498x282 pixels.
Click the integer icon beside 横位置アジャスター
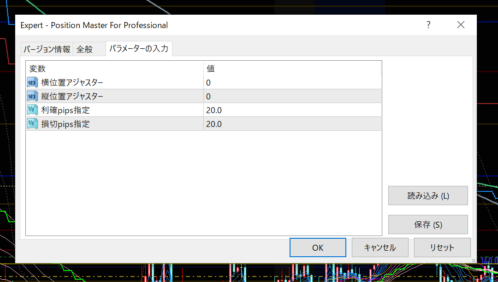point(32,83)
